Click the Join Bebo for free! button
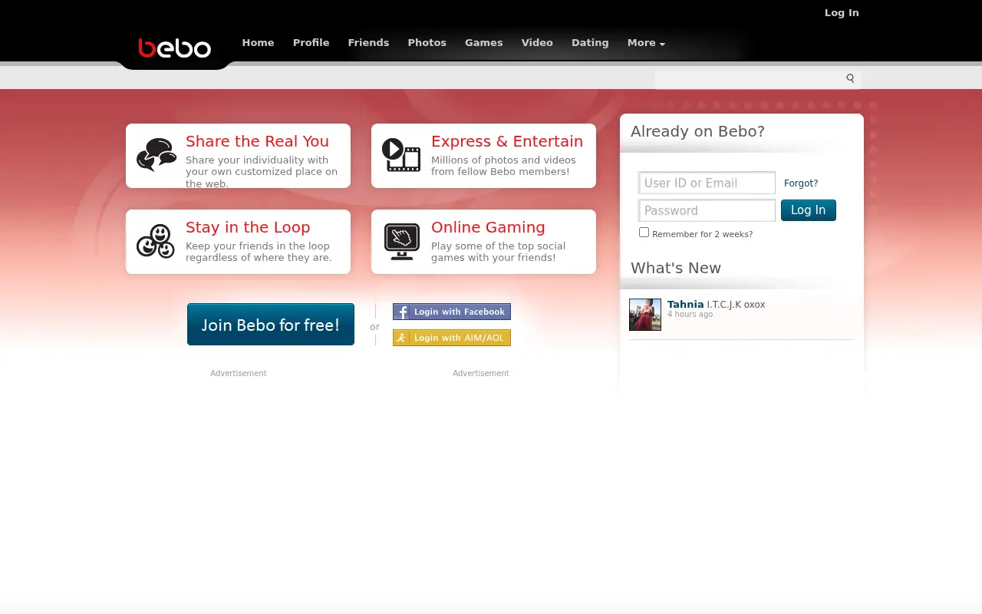The height and width of the screenshot is (614, 982). (x=271, y=324)
